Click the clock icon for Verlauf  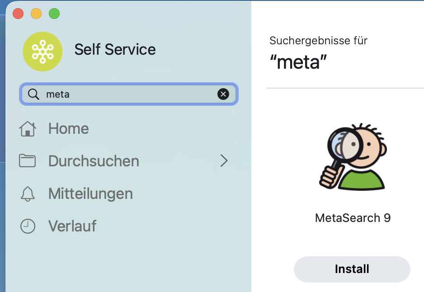click(28, 226)
